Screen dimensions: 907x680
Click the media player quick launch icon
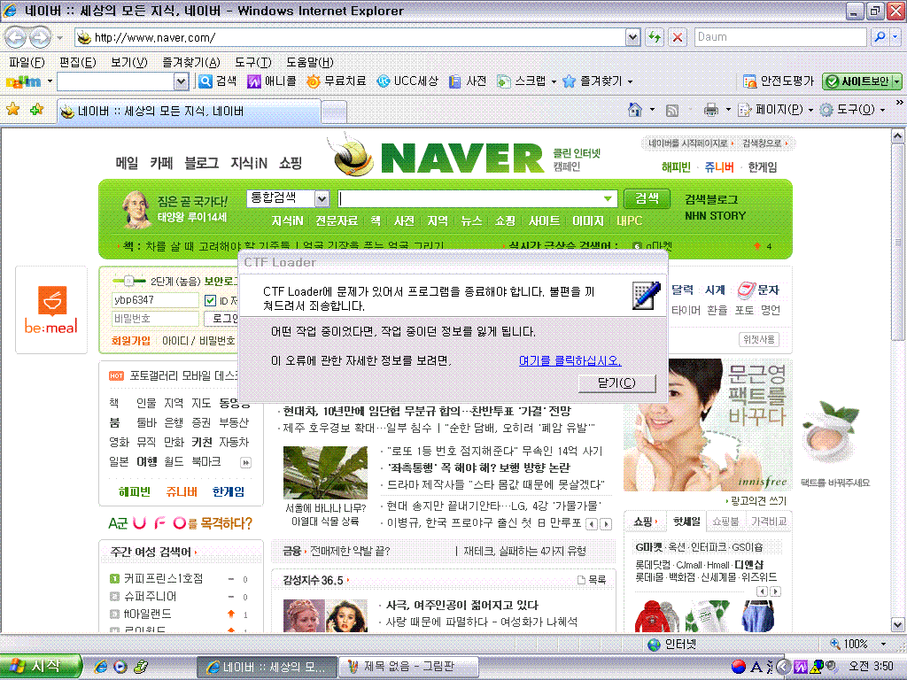tap(120, 667)
